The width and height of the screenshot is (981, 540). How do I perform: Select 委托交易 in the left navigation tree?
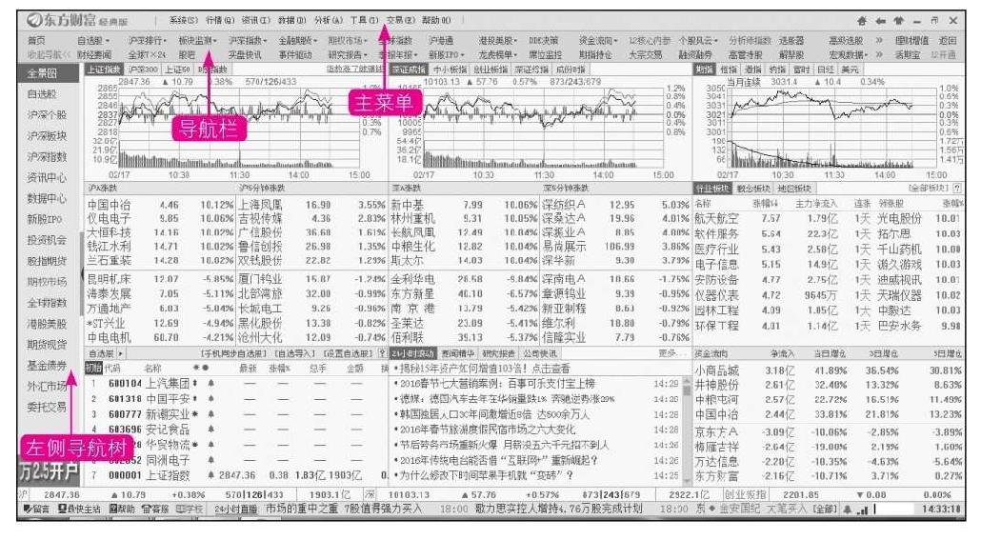point(47,407)
